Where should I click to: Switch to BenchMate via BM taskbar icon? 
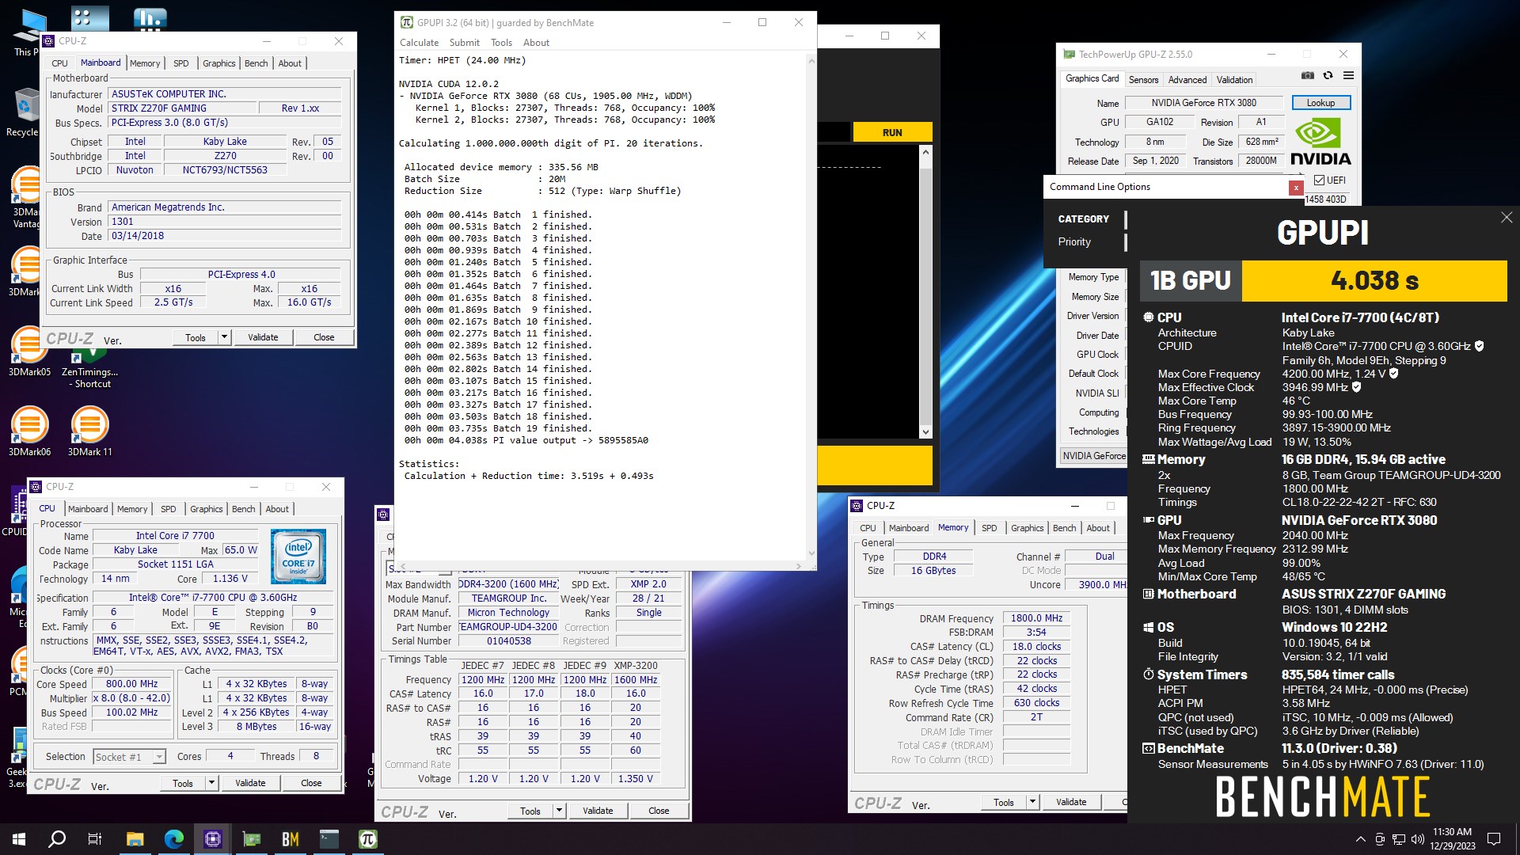(291, 839)
